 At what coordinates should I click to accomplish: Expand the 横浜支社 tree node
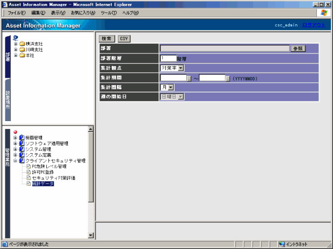coord(16,44)
